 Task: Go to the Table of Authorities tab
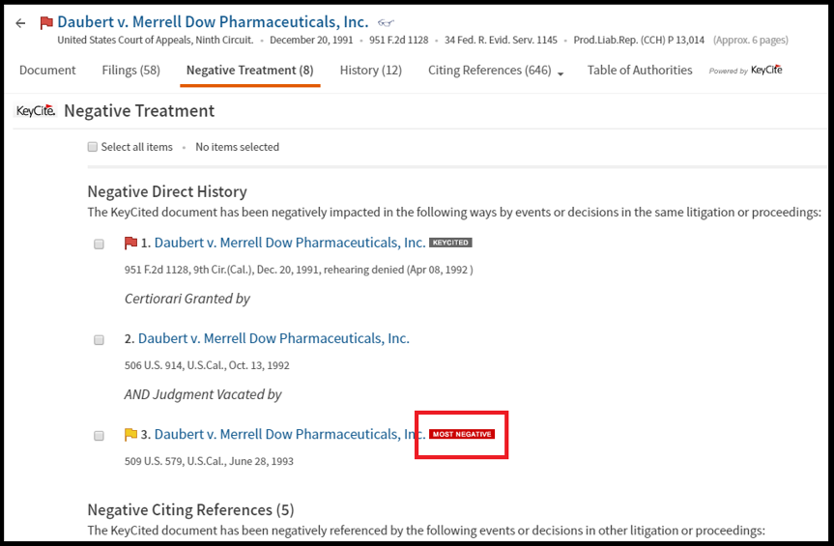tap(640, 70)
